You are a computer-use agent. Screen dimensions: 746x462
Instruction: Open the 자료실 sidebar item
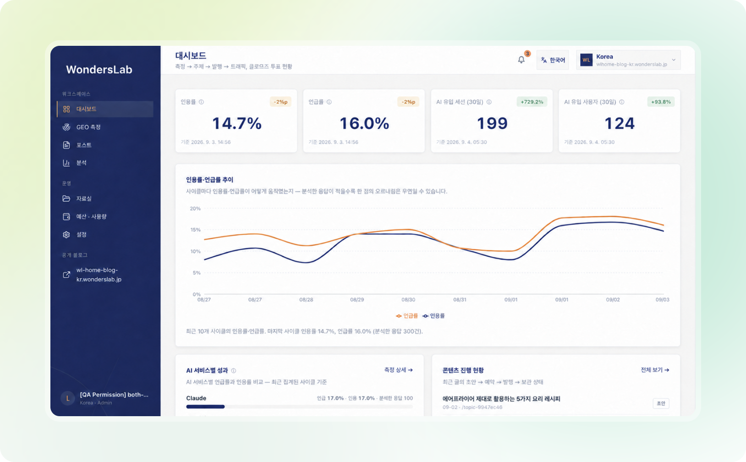pos(105,198)
